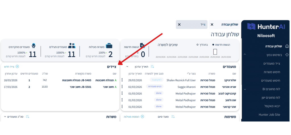Click the sort icon beside תאריך עדכון

pos(152,67)
